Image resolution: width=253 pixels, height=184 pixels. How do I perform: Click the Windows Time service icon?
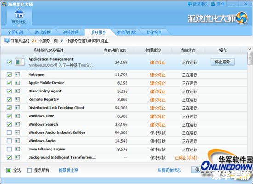point(17,116)
